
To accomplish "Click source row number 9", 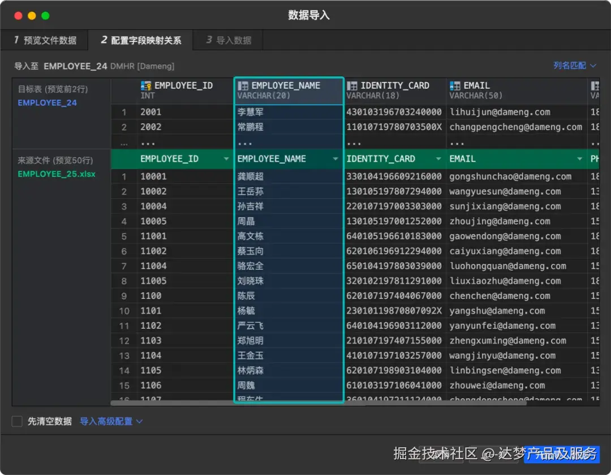I will coord(124,296).
